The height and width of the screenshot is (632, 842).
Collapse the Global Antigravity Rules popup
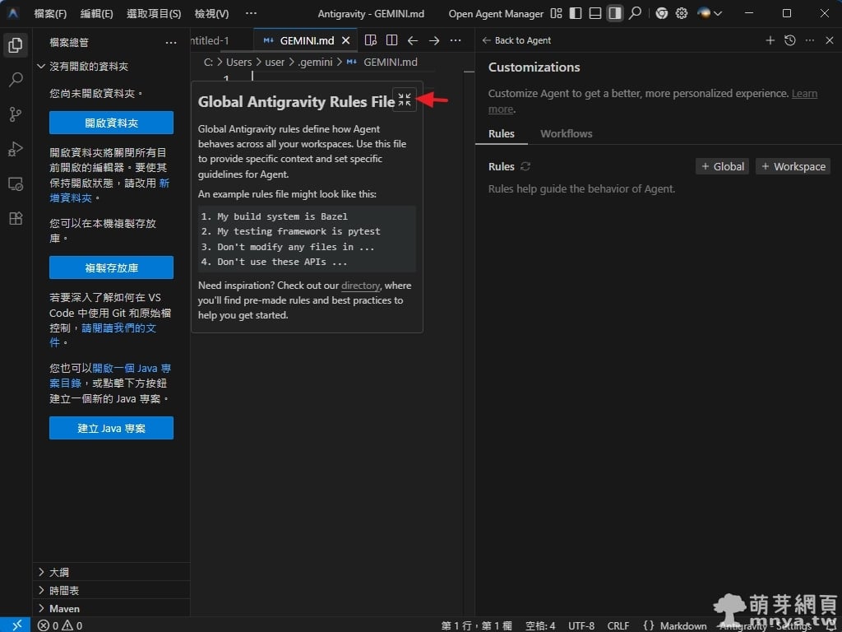(405, 100)
